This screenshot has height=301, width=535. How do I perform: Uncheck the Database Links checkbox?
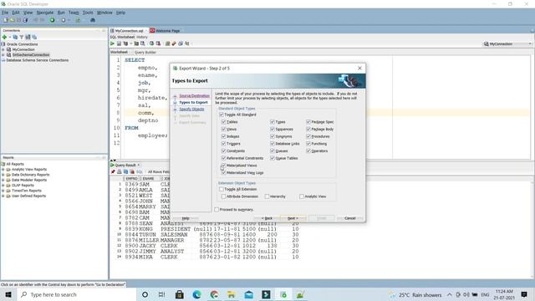tap(273, 144)
